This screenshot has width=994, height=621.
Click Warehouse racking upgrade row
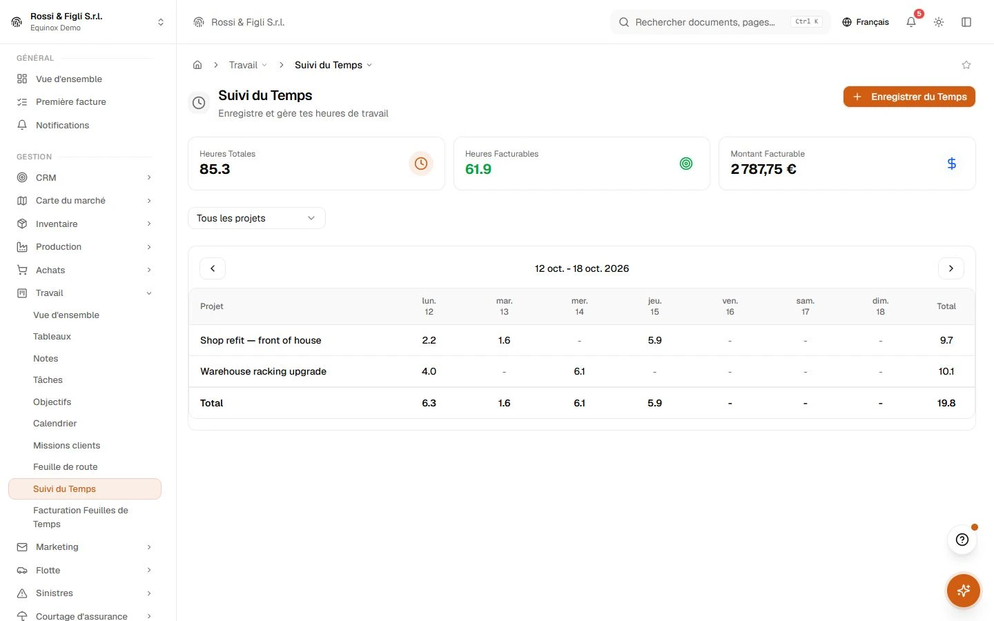pyautogui.click(x=582, y=371)
